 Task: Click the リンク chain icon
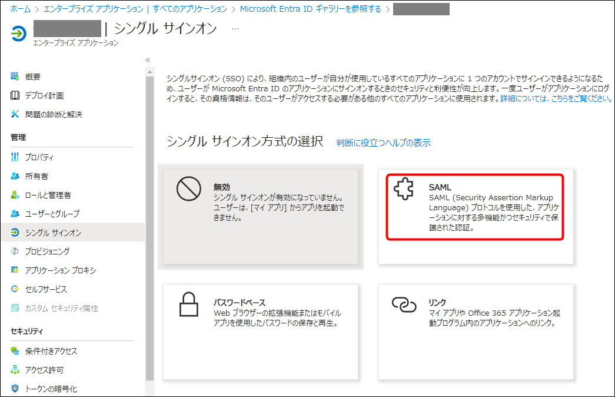pos(404,305)
